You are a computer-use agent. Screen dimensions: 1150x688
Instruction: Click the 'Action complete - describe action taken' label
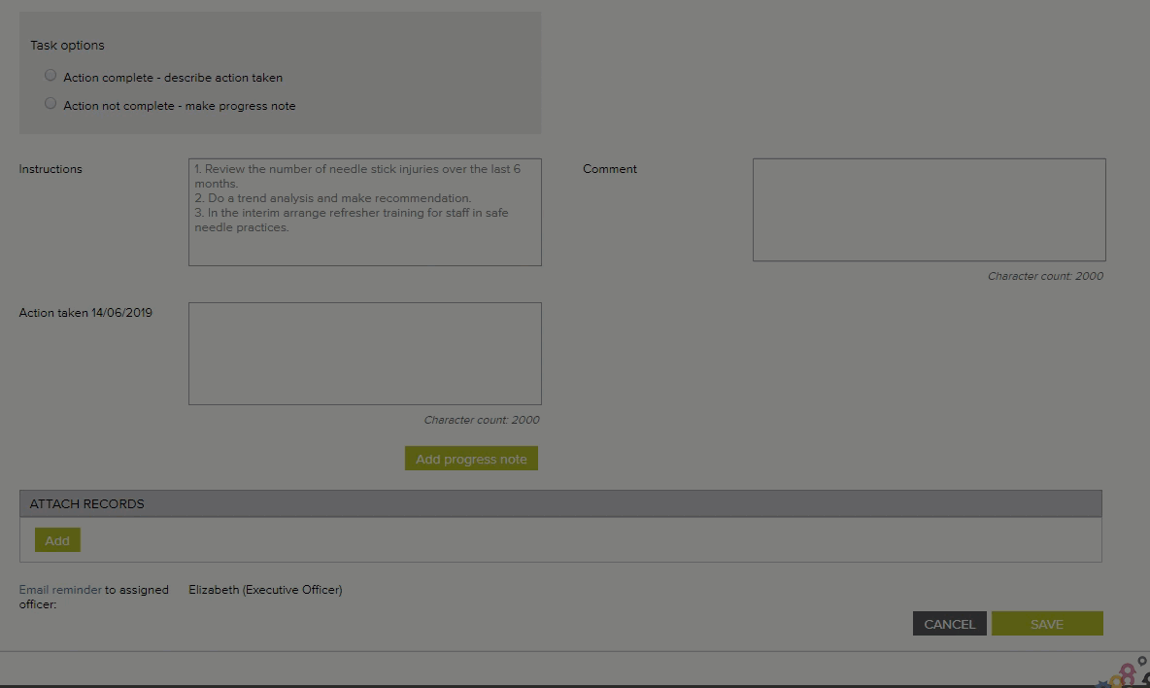(x=173, y=78)
